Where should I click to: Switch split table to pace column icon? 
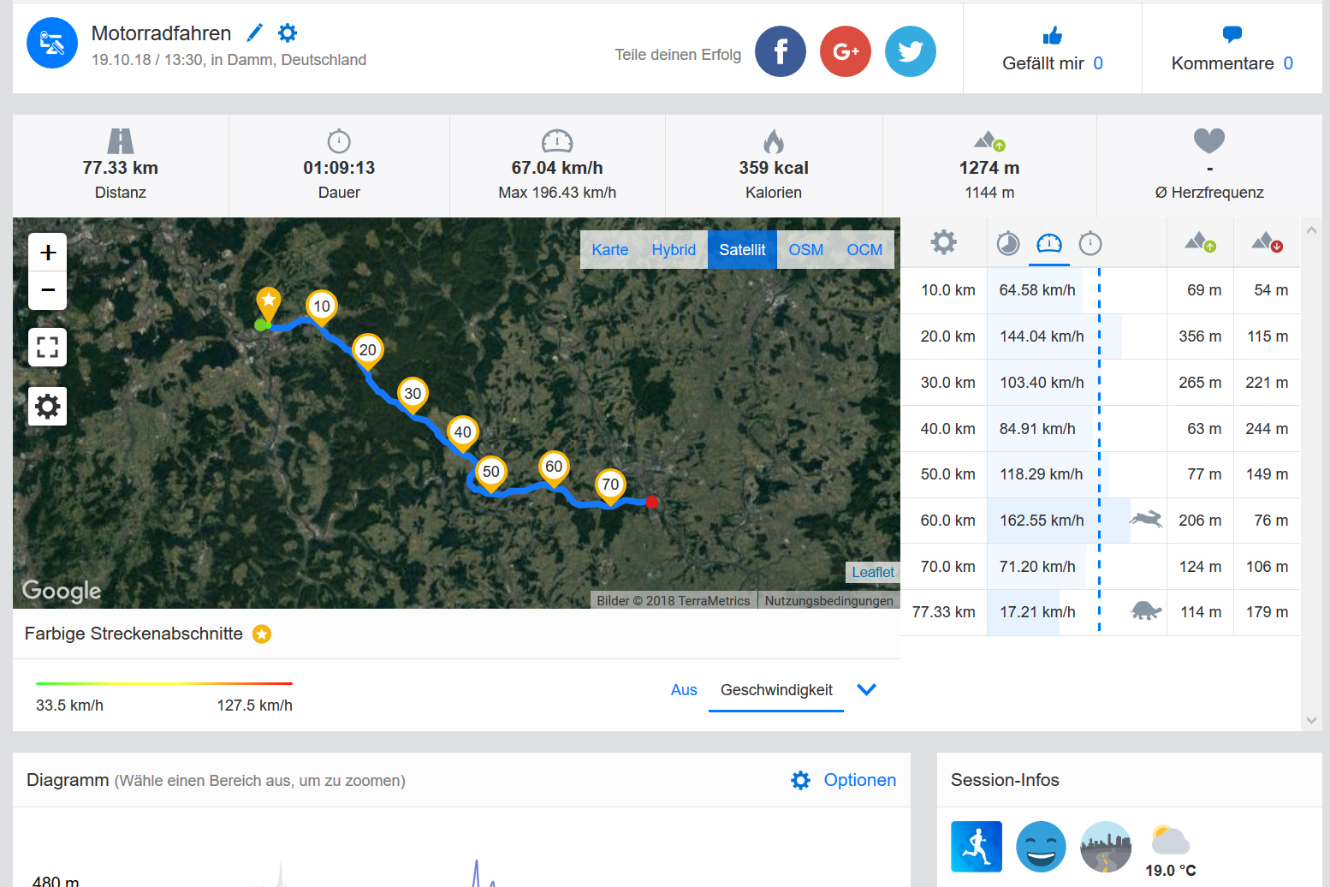coord(1008,244)
